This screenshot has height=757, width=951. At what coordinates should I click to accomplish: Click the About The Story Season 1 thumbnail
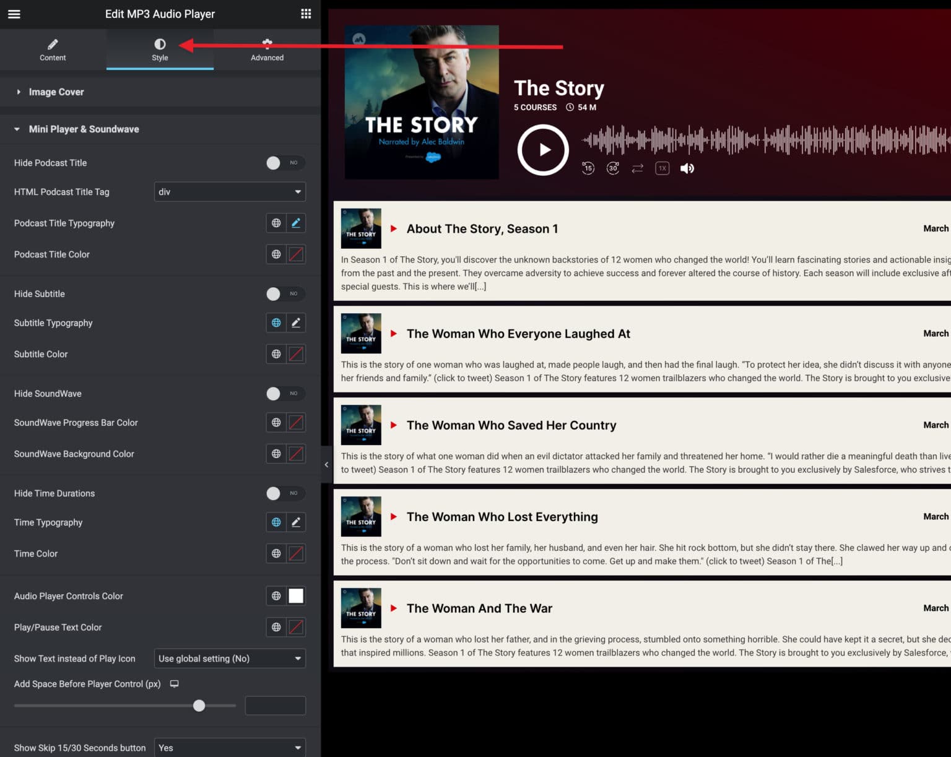coord(361,228)
